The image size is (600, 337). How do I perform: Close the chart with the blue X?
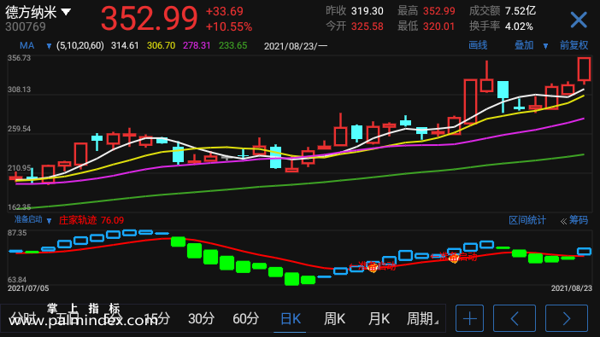pos(578,20)
